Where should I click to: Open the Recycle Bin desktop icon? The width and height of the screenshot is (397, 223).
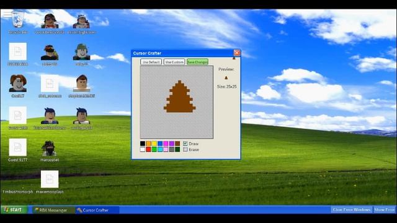[x=18, y=20]
